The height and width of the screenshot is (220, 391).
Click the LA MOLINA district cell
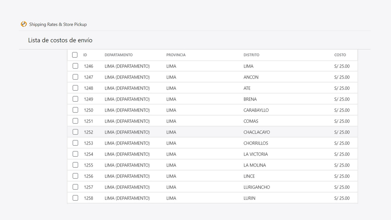pyautogui.click(x=255, y=165)
